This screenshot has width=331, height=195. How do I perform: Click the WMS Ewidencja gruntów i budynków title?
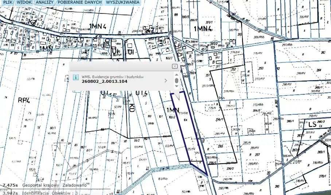[113, 77]
